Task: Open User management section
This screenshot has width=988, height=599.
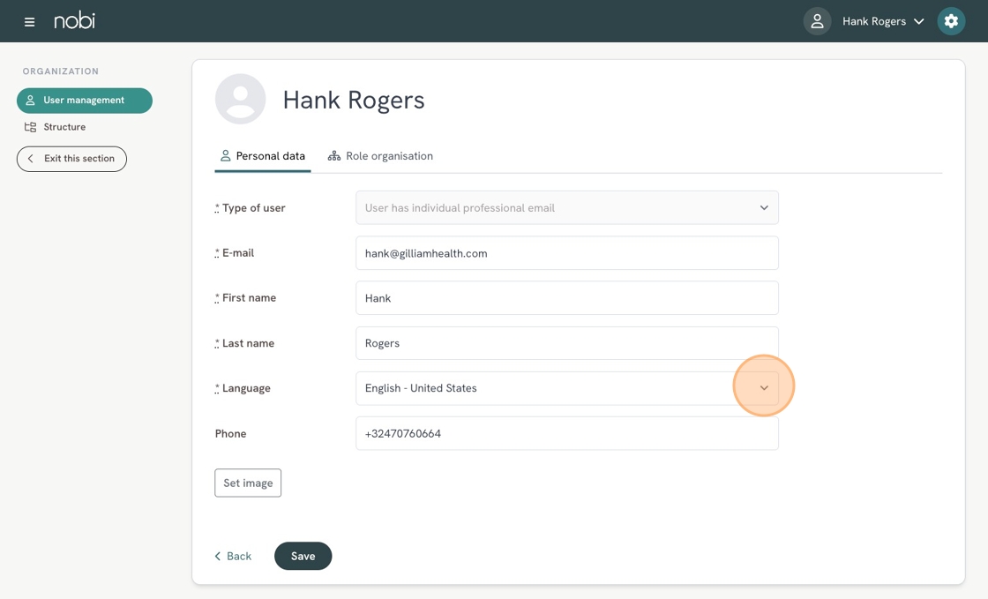Action: 85,101
